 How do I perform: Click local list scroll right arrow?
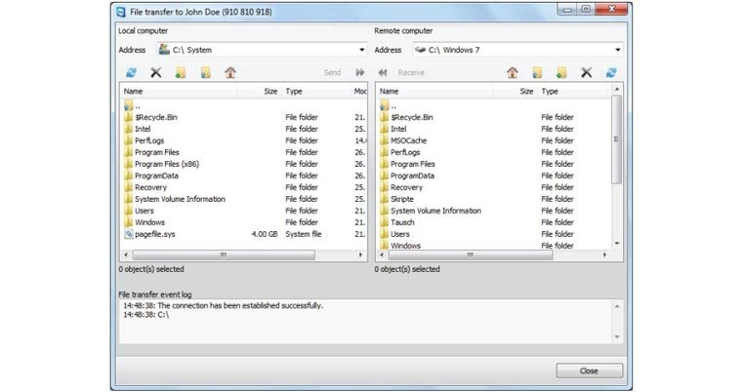(x=360, y=255)
